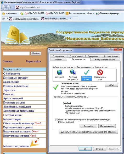The height and width of the screenshot is (154, 124).
Task: Switch to the Программы tab
Action: click(93, 56)
